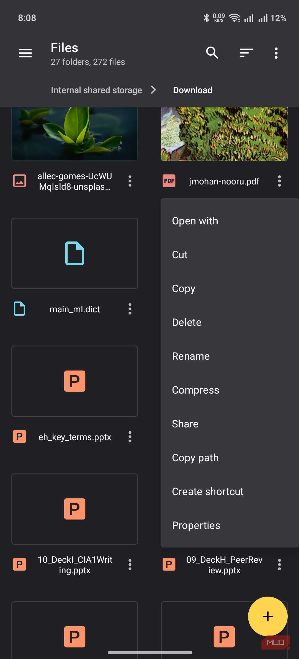Tap the PDF icon beside jmohan-nooru.pdf
Viewport: 299px width, 659px height.
click(169, 181)
